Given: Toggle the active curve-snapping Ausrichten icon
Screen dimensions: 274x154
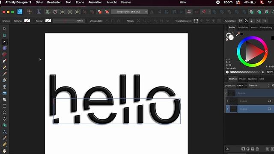Looking at the screenshot, I should pos(247,21).
